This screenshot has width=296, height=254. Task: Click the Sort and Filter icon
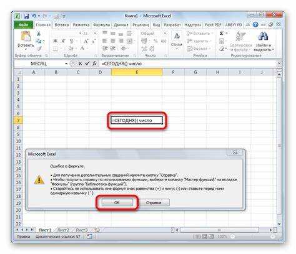point(240,36)
